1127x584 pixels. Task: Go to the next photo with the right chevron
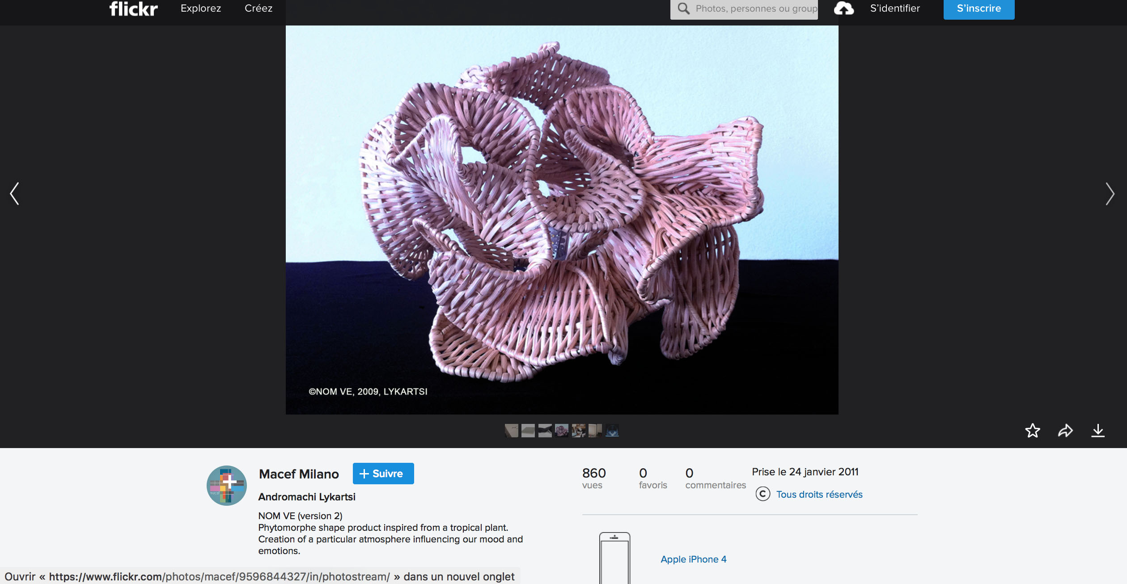coord(1110,194)
